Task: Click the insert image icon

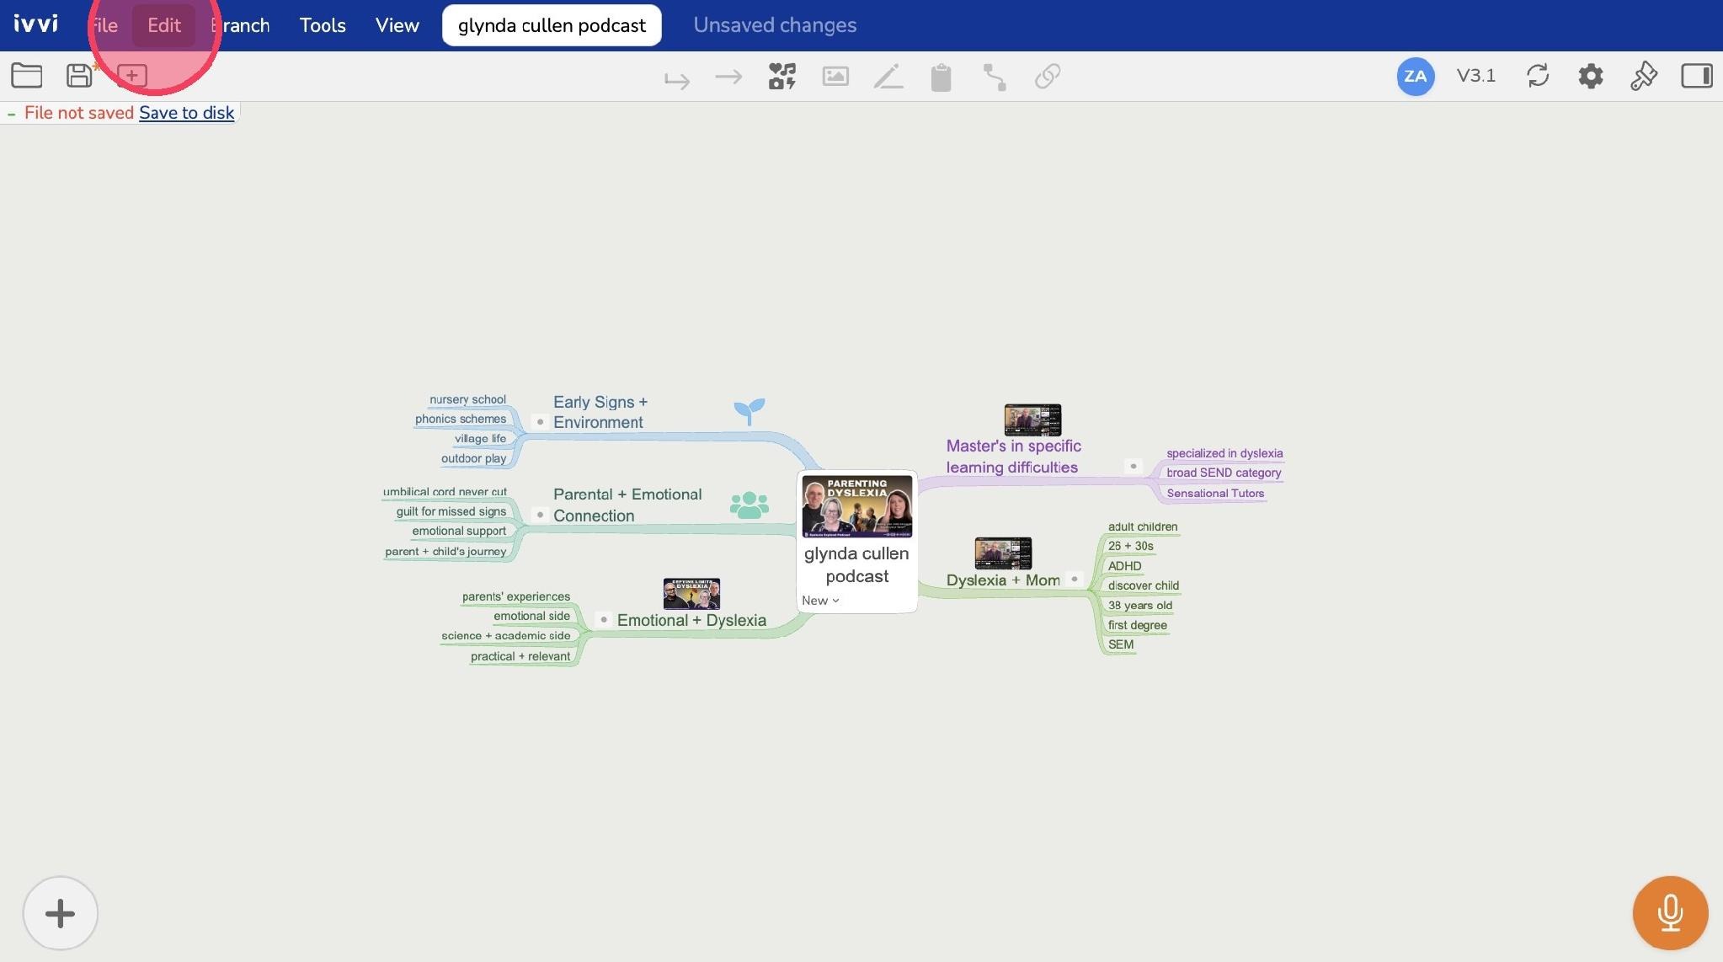Action: (x=835, y=77)
